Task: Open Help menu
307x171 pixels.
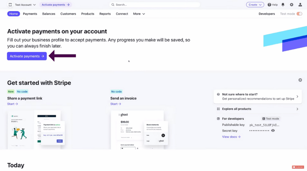Action: coord(273,5)
